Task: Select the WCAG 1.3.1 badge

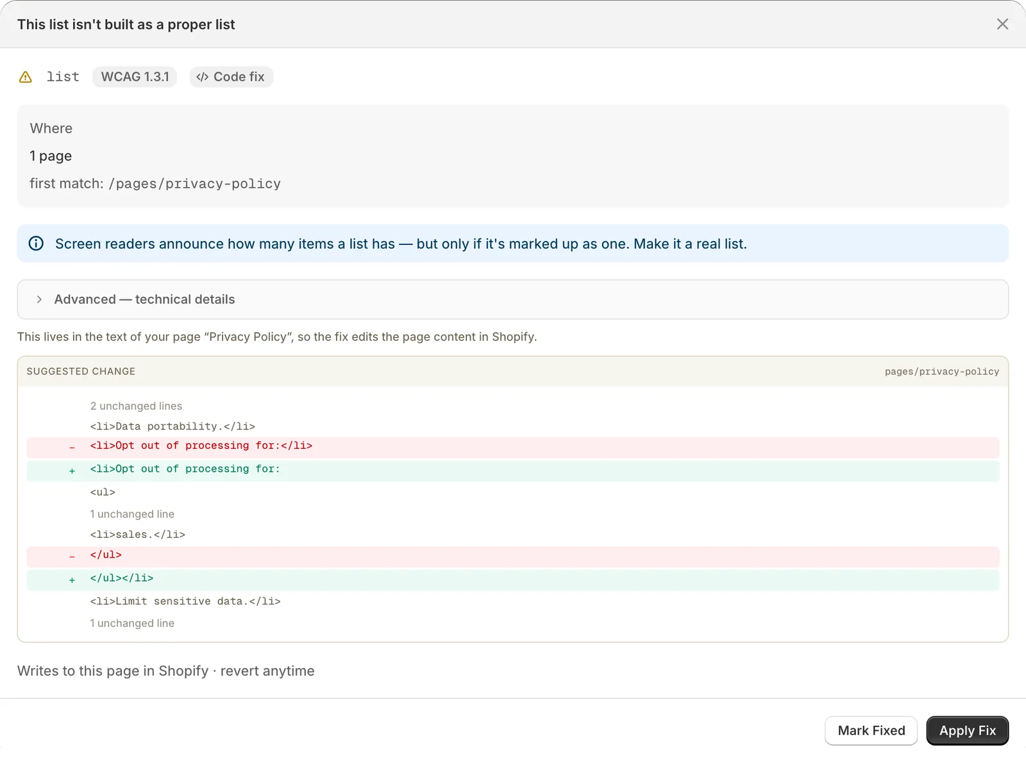Action: 135,77
